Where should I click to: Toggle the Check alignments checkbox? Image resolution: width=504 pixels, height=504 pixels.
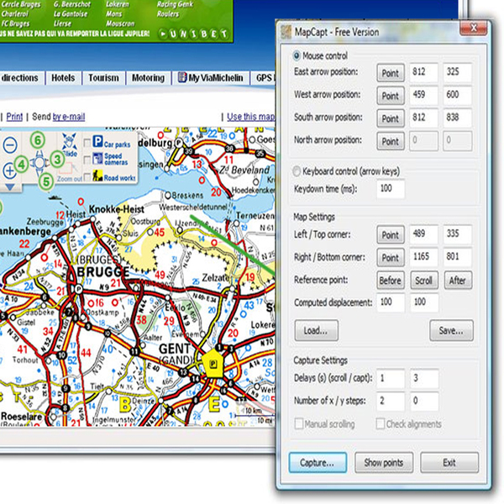(x=381, y=423)
